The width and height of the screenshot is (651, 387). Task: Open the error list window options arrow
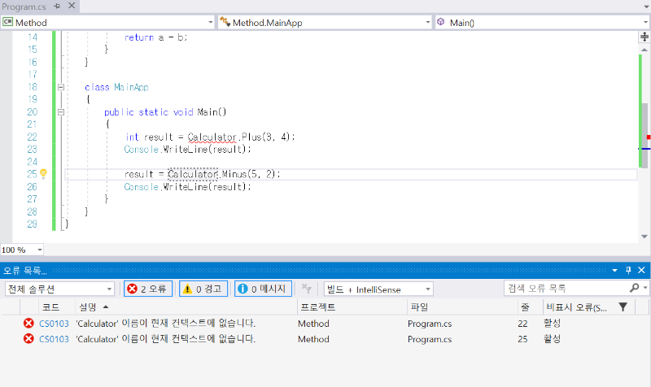(x=615, y=271)
